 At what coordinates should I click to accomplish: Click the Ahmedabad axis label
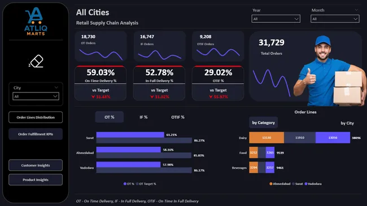coord(85,153)
